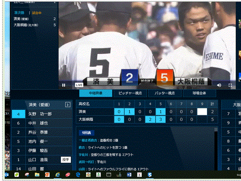Viewport: 241px width, 181px height.
Task: Open the teal chart icon on taskbar
Action: point(119,175)
